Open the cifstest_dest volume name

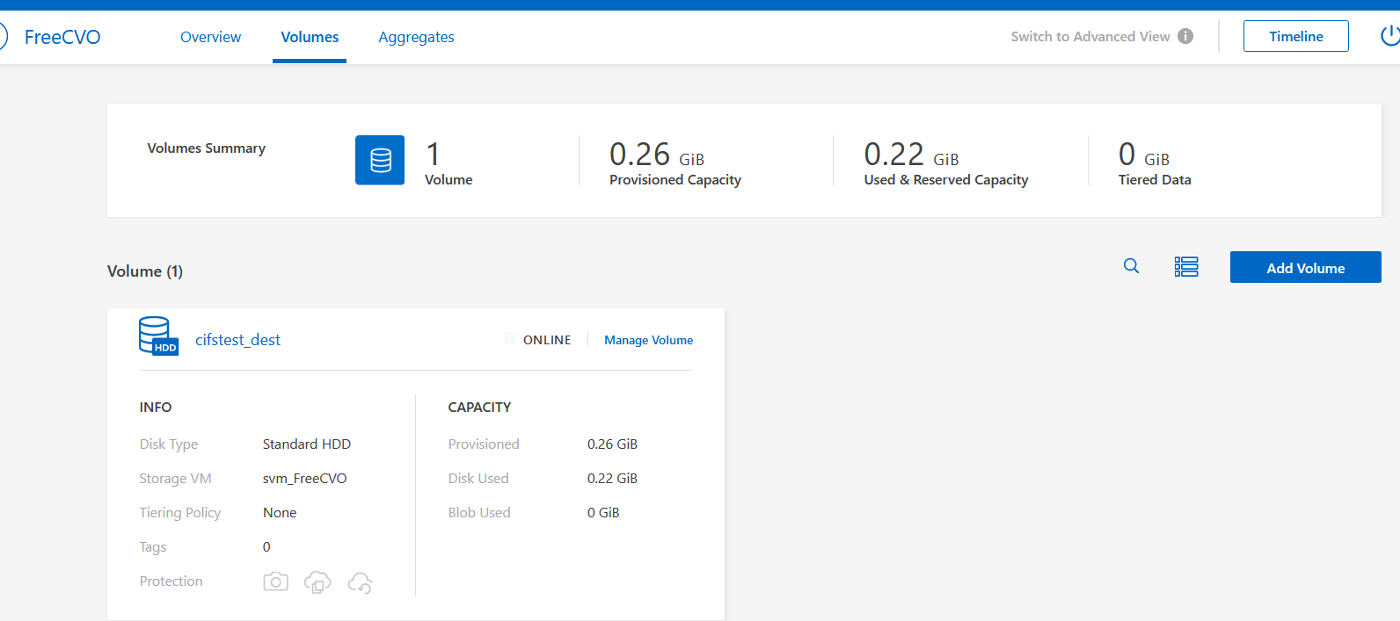[237, 340]
